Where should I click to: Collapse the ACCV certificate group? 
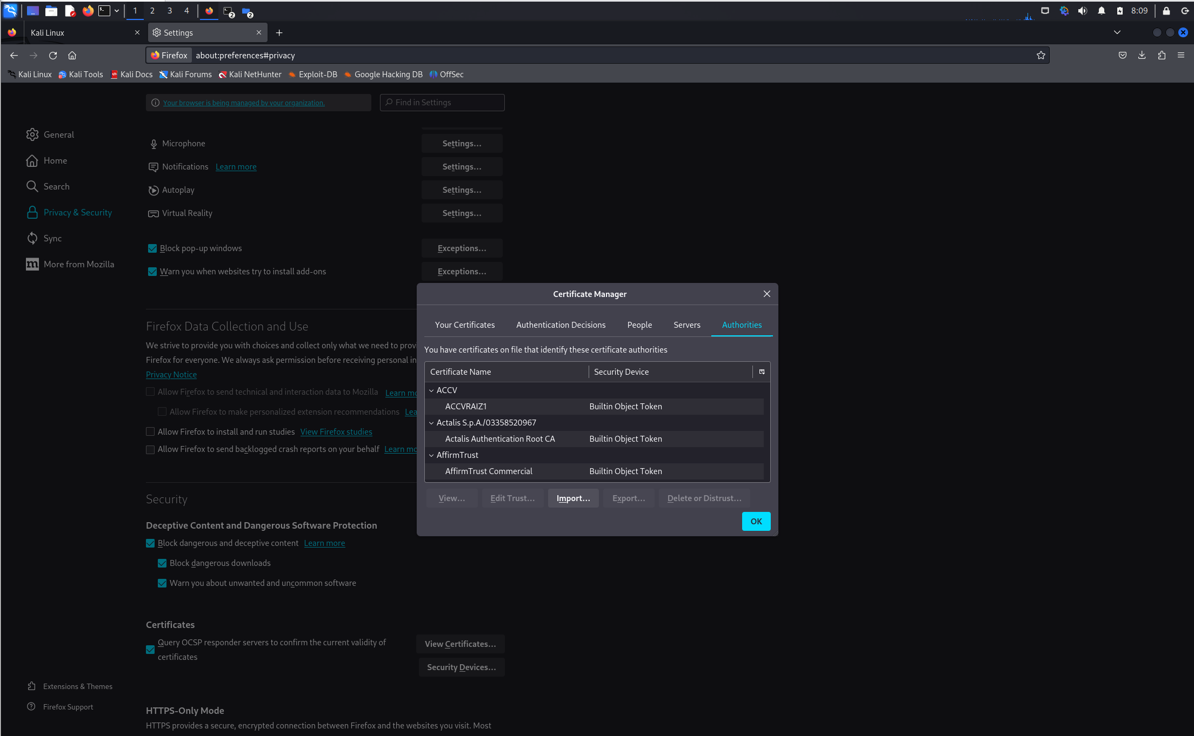coord(431,390)
